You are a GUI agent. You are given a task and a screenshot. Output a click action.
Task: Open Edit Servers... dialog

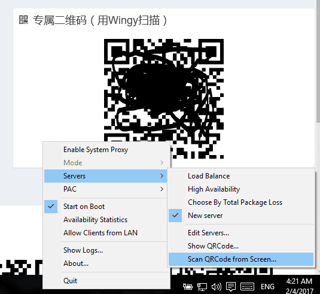pos(241,233)
